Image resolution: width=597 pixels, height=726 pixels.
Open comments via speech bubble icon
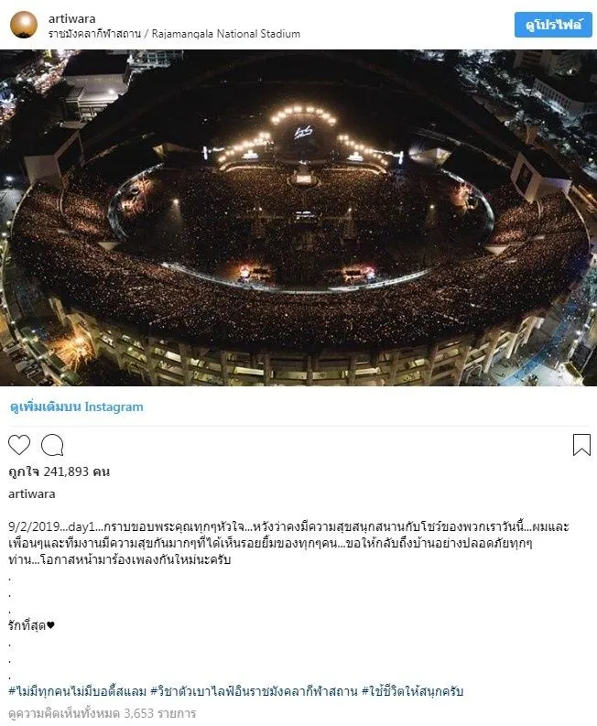click(x=52, y=445)
